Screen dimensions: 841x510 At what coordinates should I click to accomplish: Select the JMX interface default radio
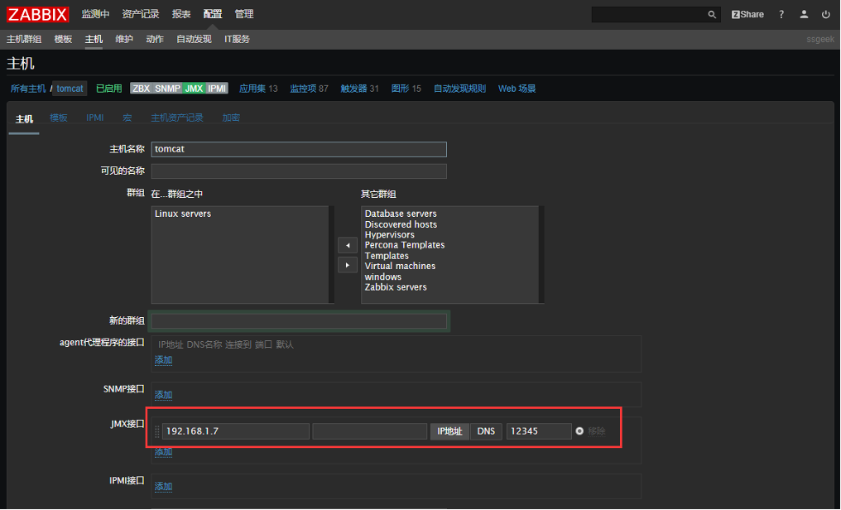click(x=579, y=431)
